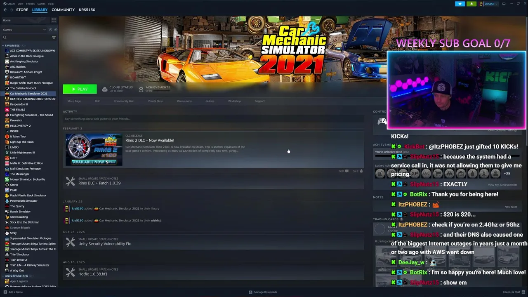Click the wishlist link in activity
This screenshot has width=528, height=297.
pyautogui.click(x=156, y=220)
